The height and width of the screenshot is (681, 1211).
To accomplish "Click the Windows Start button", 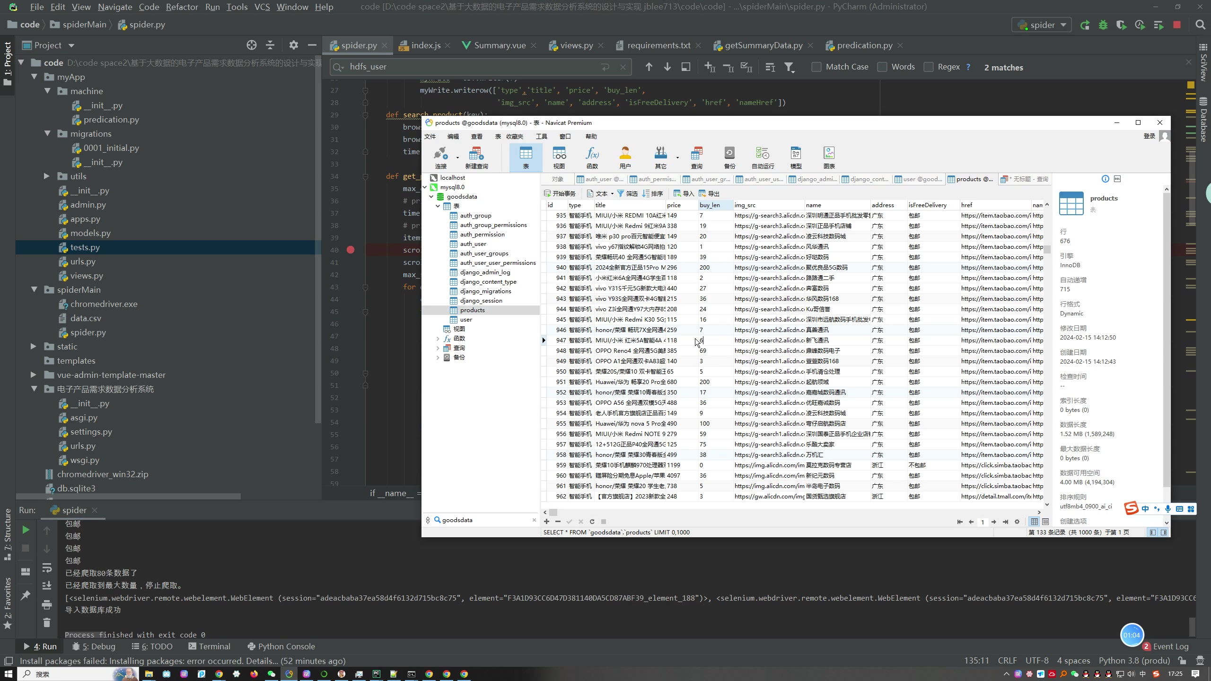I will [x=9, y=674].
